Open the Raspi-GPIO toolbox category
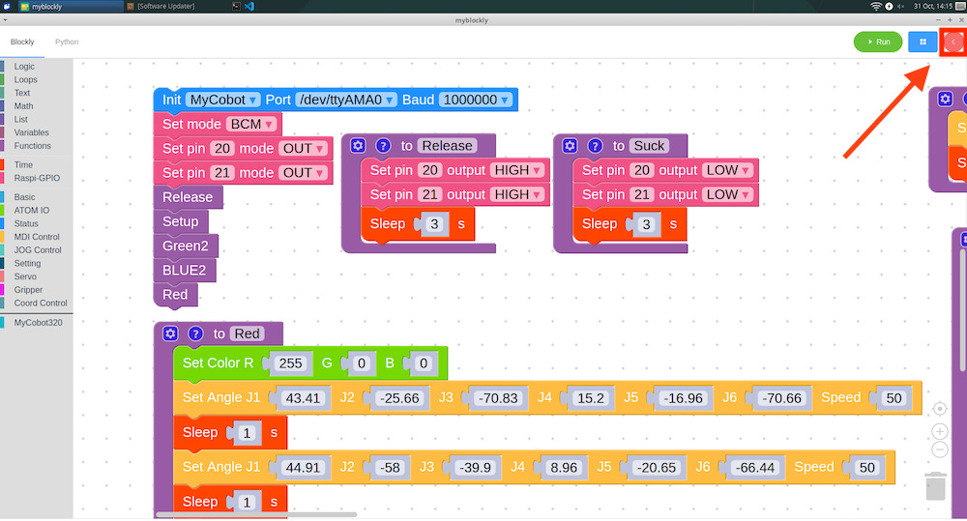Viewport: 967px width, 521px height. point(37,178)
